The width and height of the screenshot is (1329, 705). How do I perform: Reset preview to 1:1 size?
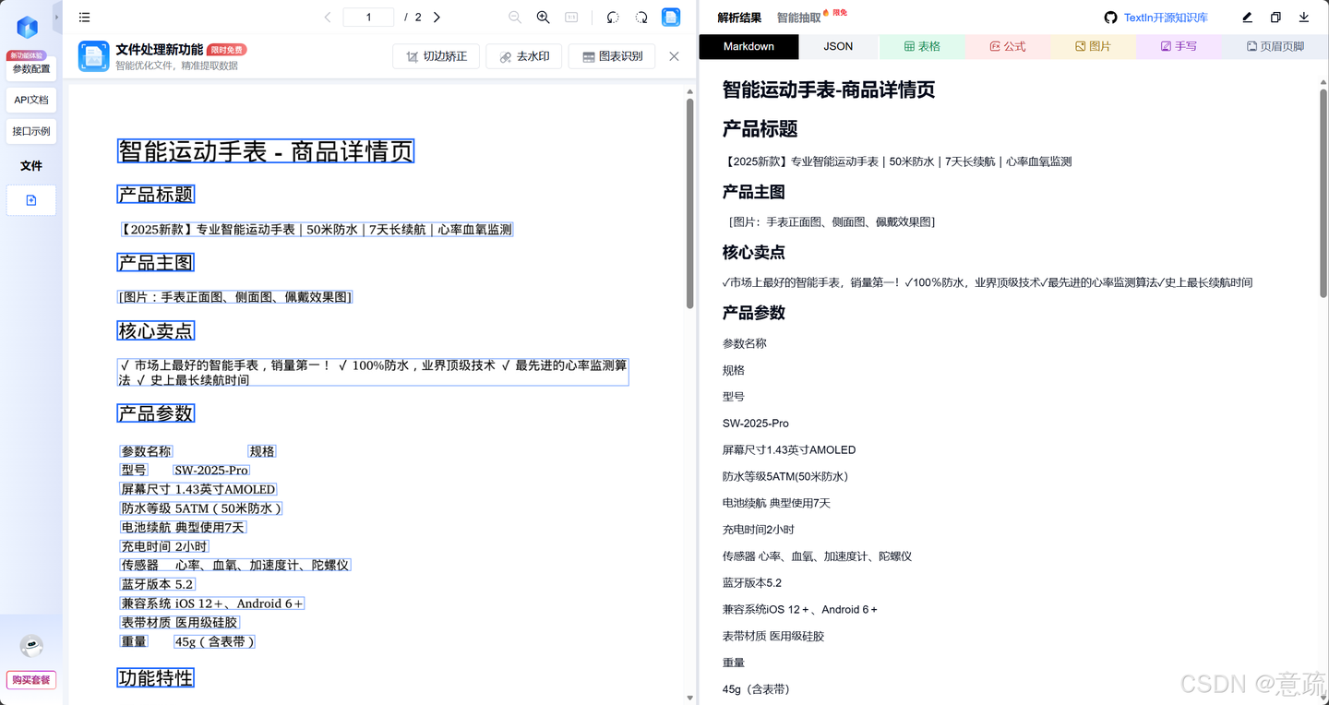(x=571, y=18)
